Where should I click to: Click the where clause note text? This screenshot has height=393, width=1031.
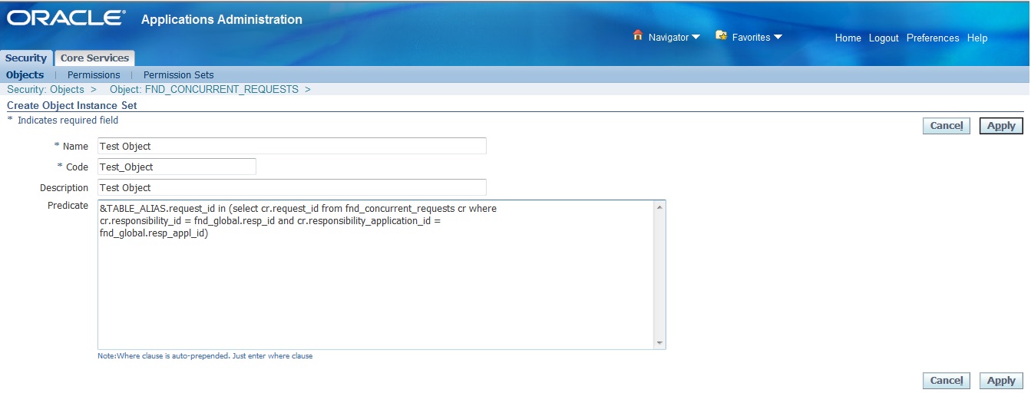205,356
